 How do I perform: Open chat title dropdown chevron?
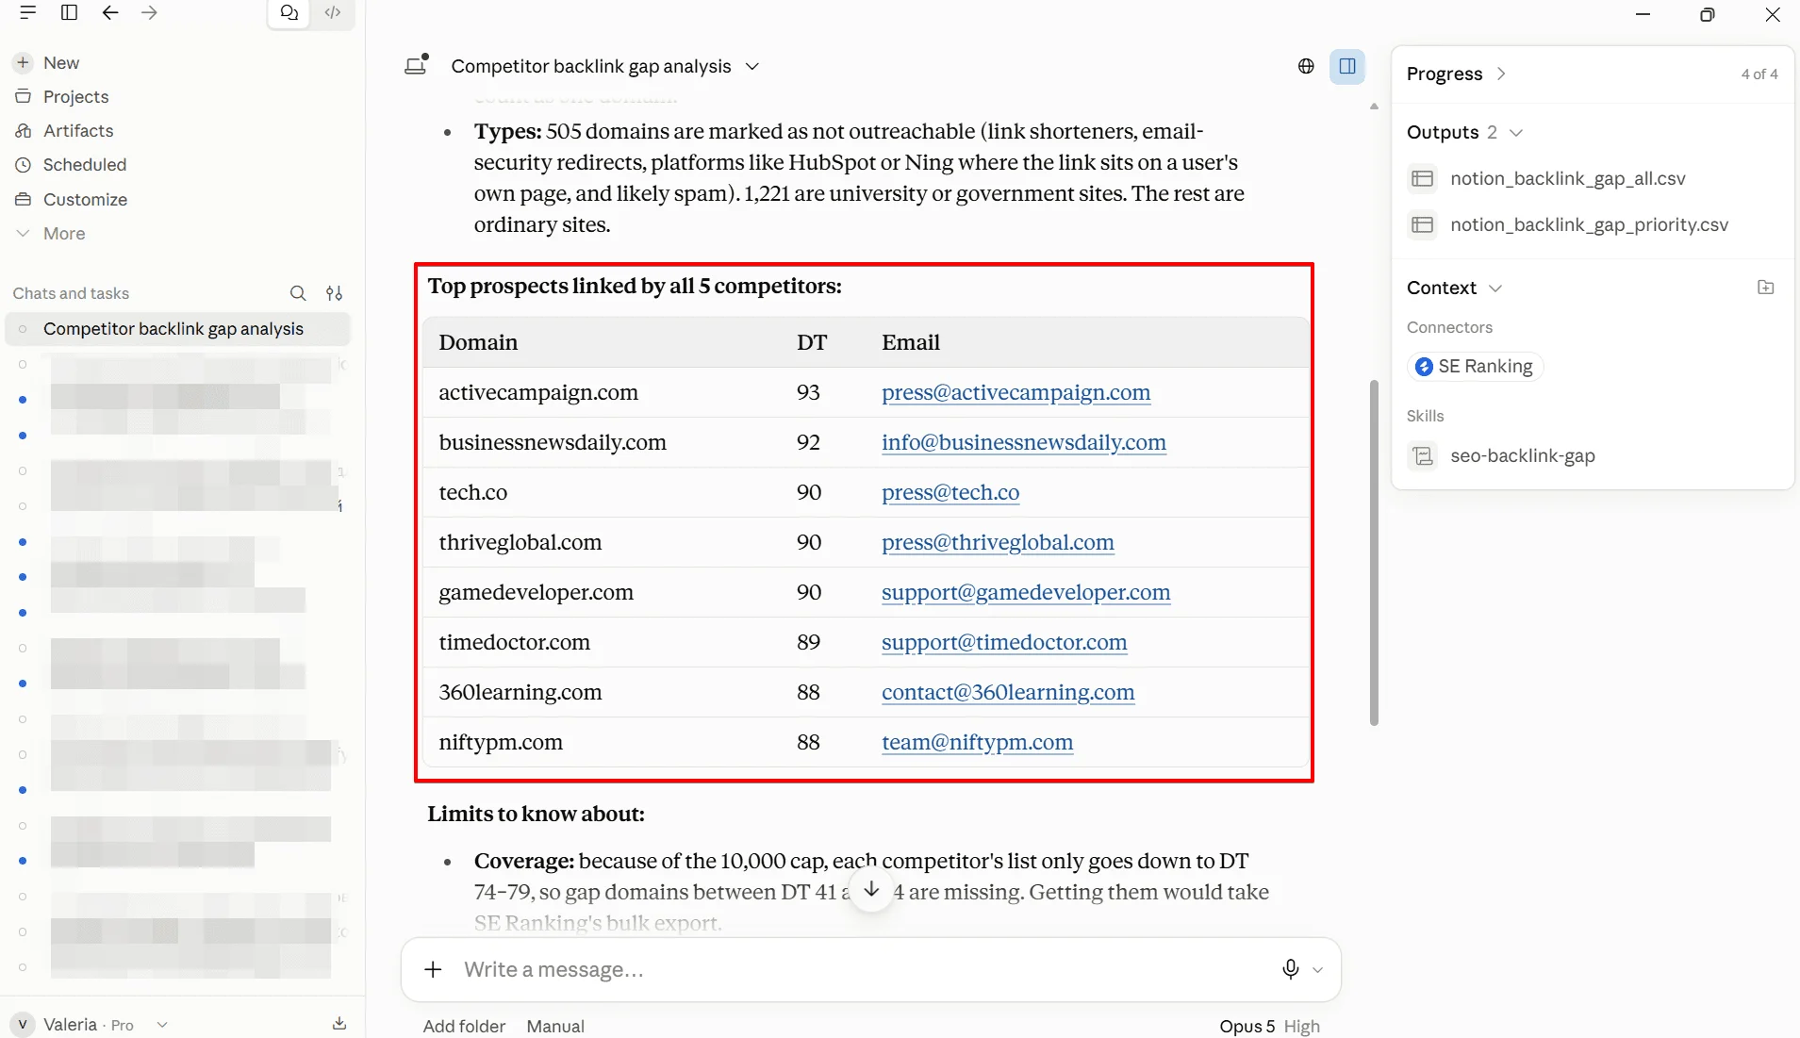coord(752,66)
